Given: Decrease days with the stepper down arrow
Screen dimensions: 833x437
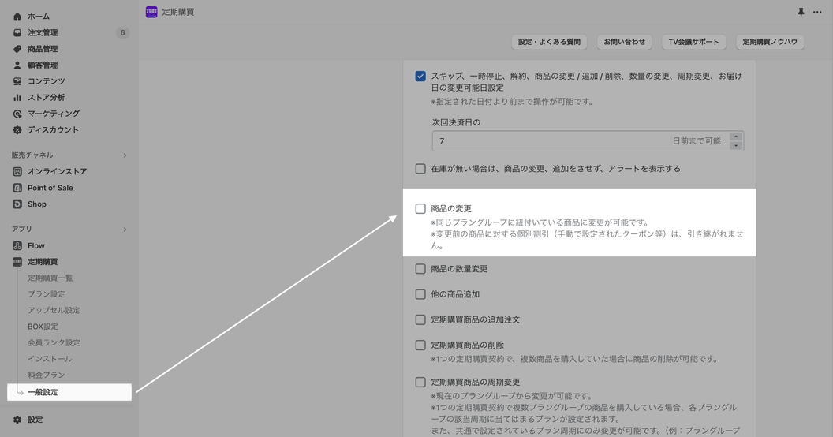Looking at the screenshot, I should pos(736,145).
